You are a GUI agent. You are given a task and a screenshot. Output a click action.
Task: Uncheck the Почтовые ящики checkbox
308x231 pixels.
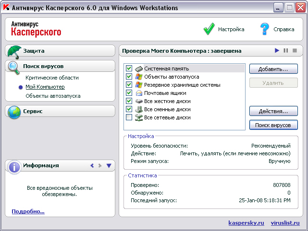pos(129,92)
